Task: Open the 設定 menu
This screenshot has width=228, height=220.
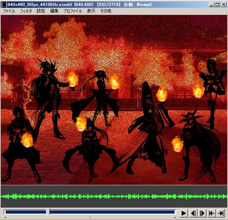Action: click(41, 11)
